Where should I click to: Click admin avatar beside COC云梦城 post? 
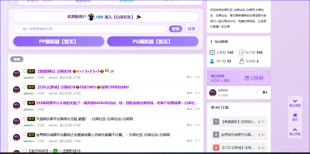(17, 90)
